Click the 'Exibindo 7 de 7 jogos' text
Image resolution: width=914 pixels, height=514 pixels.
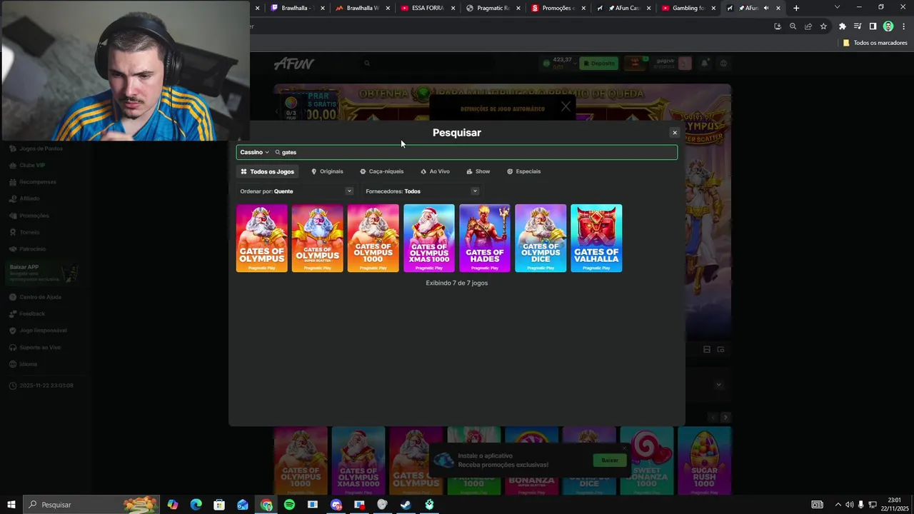coord(457,283)
